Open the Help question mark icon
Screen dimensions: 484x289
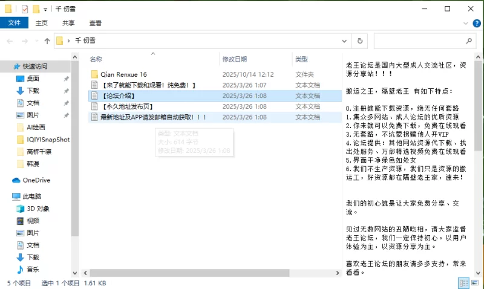tap(477, 23)
